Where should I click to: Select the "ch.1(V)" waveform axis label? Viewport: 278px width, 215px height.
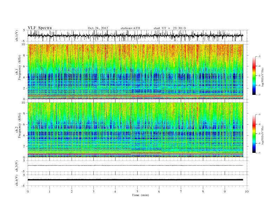pyautogui.click(x=17, y=35)
